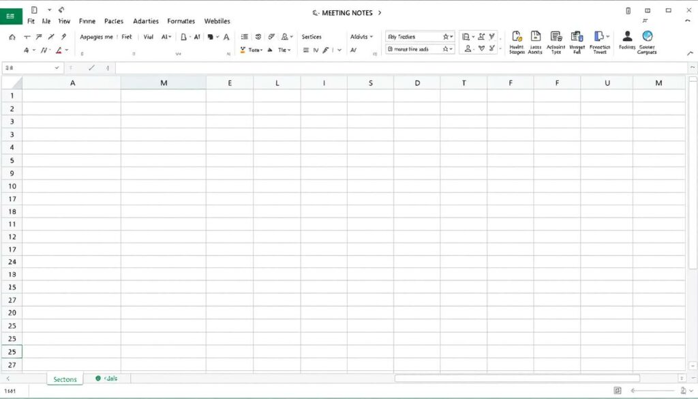Viewport: 698px width, 399px height.
Task: Click the Adnoint Type ribbon icon
Action: [x=556, y=42]
